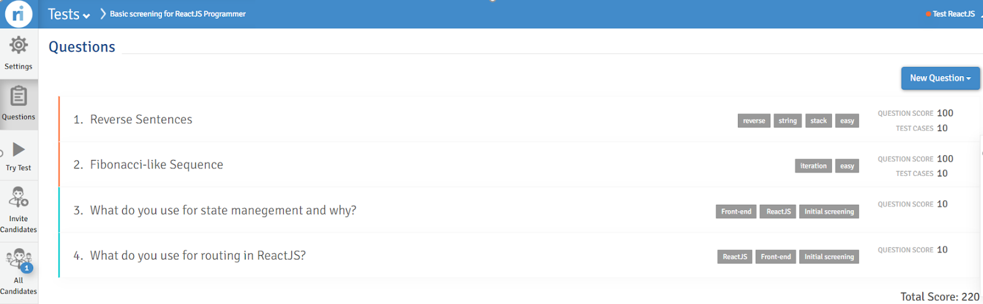Open the state management question

tap(223, 210)
